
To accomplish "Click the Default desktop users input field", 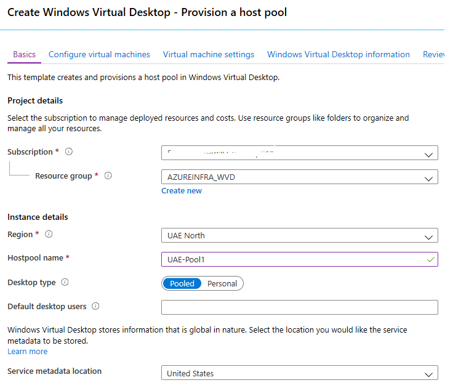I will point(300,307).
